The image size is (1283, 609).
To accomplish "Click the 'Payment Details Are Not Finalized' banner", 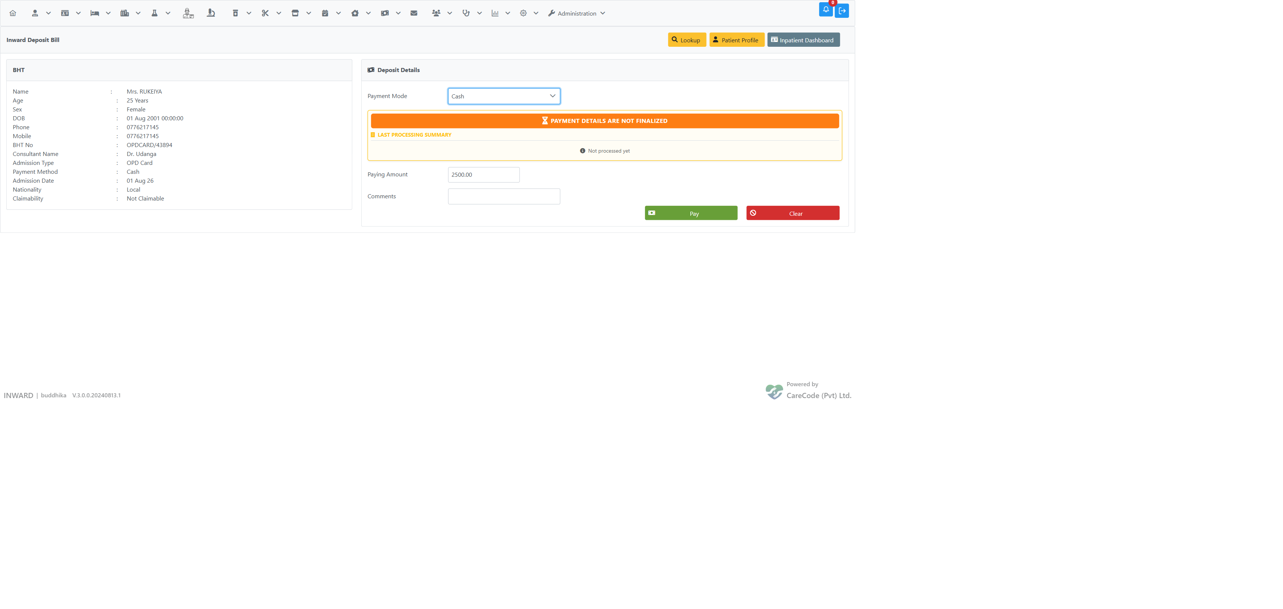I will 605,121.
